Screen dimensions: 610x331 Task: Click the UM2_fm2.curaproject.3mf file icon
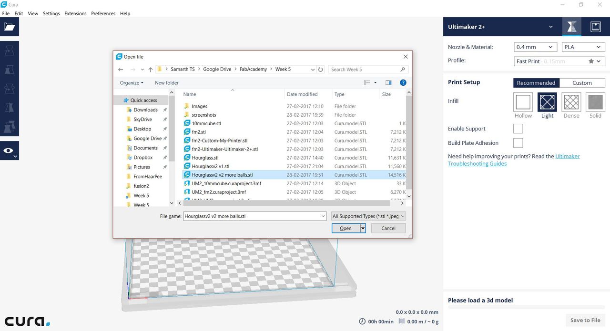[187, 192]
